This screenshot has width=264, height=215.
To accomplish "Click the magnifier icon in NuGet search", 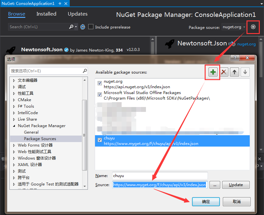I will (71, 27).
